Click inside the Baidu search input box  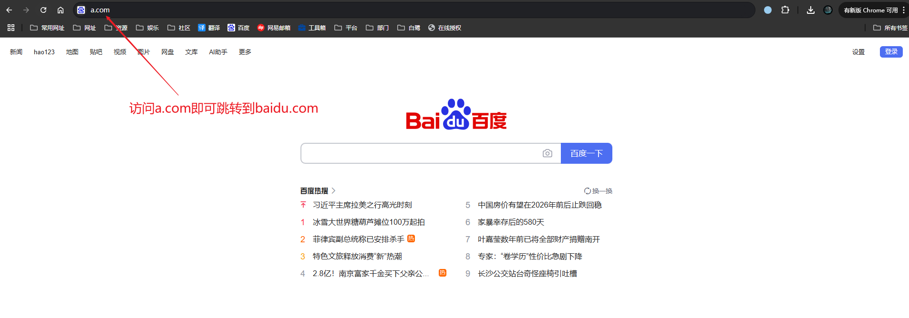420,153
